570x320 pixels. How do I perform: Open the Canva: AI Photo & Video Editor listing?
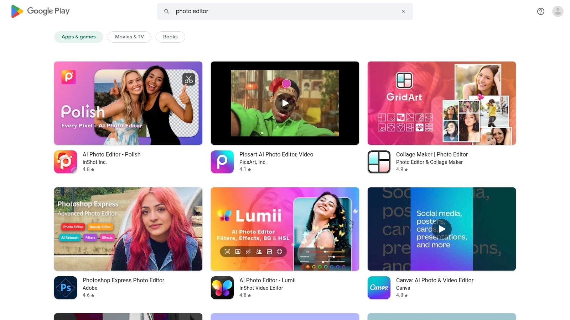tap(435, 280)
